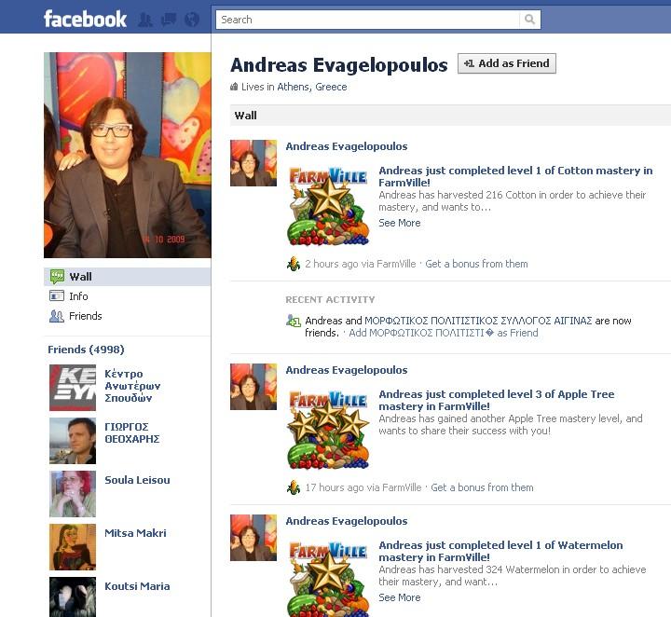Viewport: 671px width, 617px height.
Task: Click Add ΜΟΡΦΩΤΙΚΟΣ ΠΟΛΙΤΙΣΤΙ as Friend link
Action: point(444,333)
